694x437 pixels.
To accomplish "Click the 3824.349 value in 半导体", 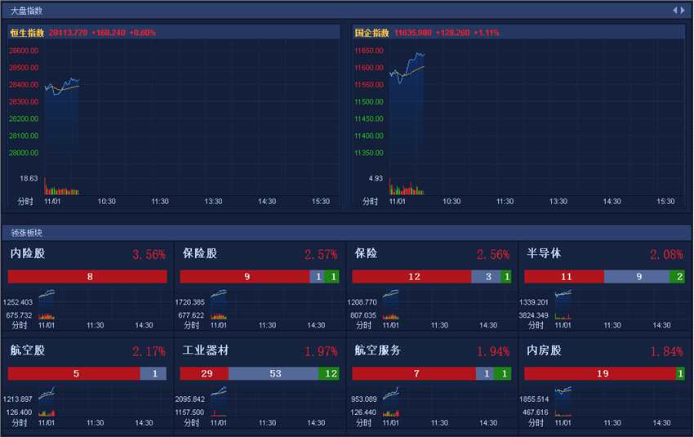I will click(533, 315).
